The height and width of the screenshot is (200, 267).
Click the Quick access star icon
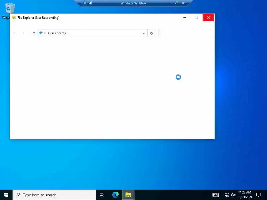click(41, 33)
